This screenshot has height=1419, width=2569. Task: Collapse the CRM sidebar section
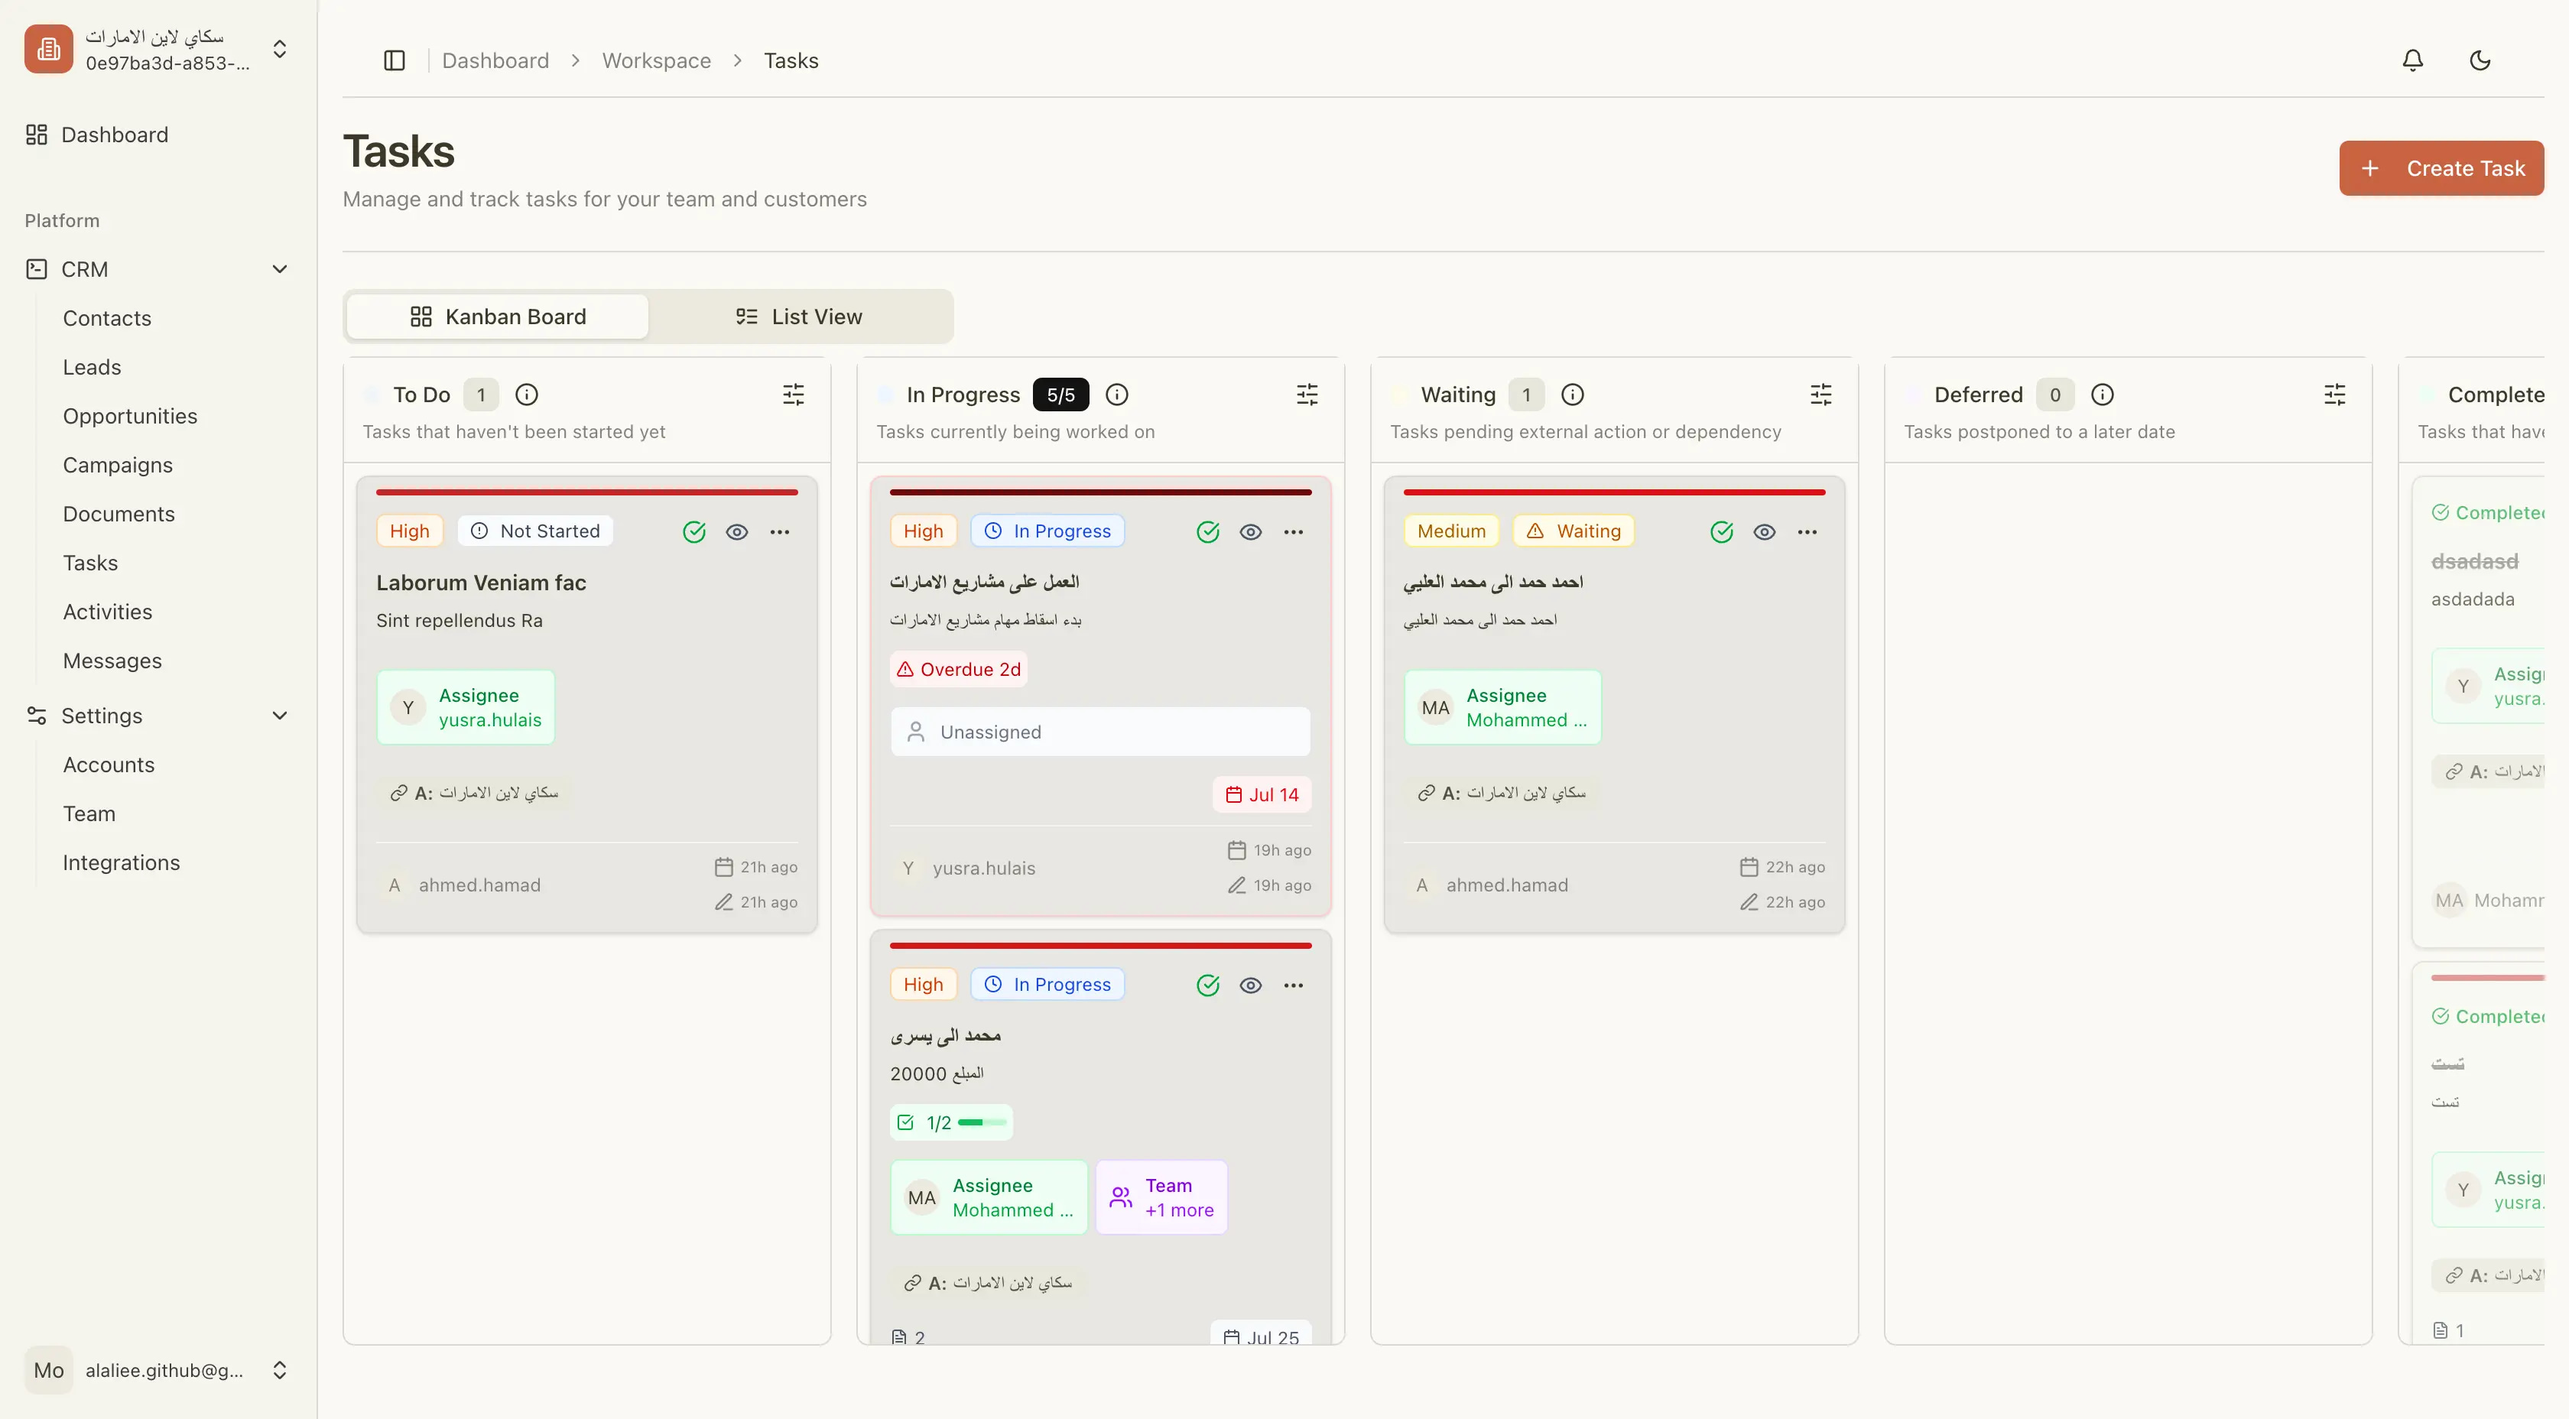click(279, 269)
